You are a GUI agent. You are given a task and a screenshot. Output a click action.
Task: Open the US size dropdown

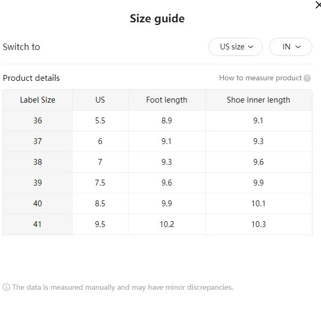236,47
